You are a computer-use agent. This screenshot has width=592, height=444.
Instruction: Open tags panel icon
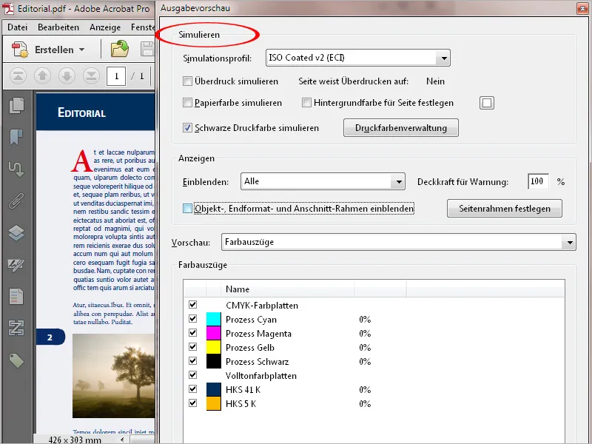[16, 360]
